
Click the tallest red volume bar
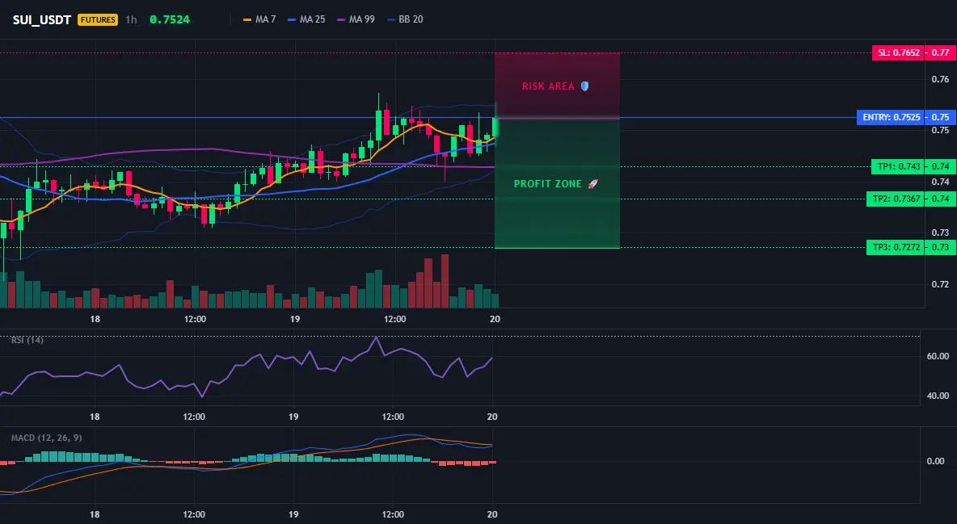(x=445, y=281)
